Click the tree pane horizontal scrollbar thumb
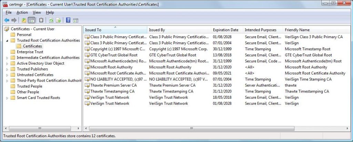The image size is (353, 142). 40,129
